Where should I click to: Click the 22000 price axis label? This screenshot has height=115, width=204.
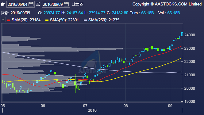coord(190,62)
